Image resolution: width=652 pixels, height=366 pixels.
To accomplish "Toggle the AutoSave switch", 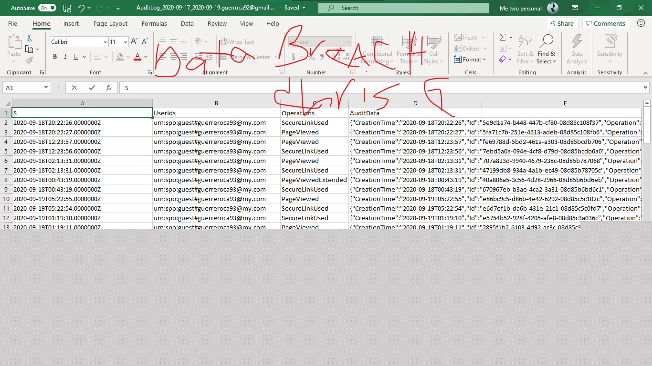I will tap(47, 8).
